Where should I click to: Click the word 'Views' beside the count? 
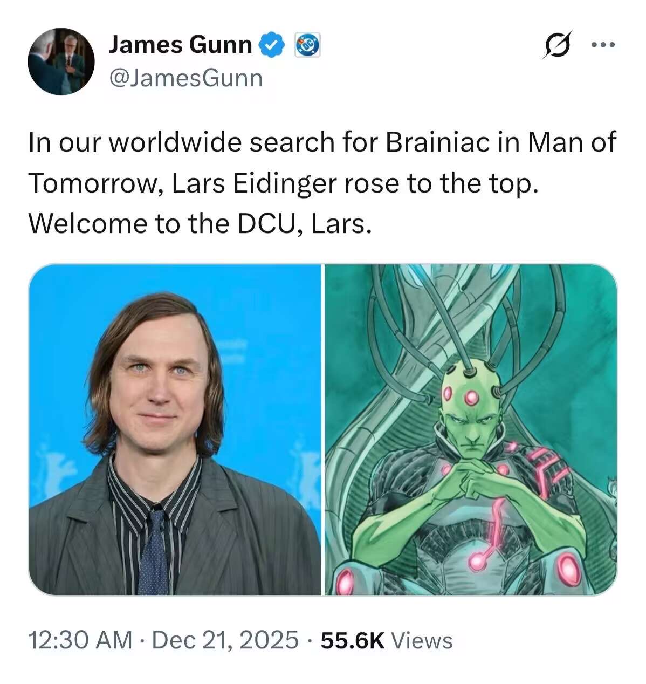[422, 640]
